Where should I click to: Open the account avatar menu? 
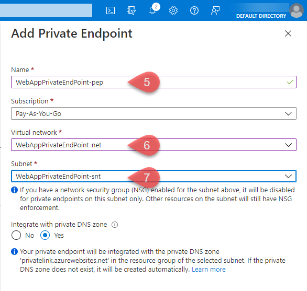(297, 11)
